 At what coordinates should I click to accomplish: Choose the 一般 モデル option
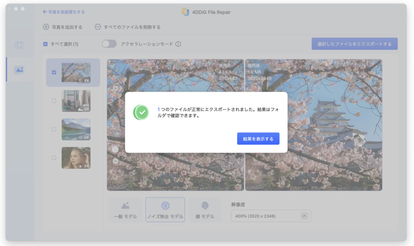(x=126, y=210)
